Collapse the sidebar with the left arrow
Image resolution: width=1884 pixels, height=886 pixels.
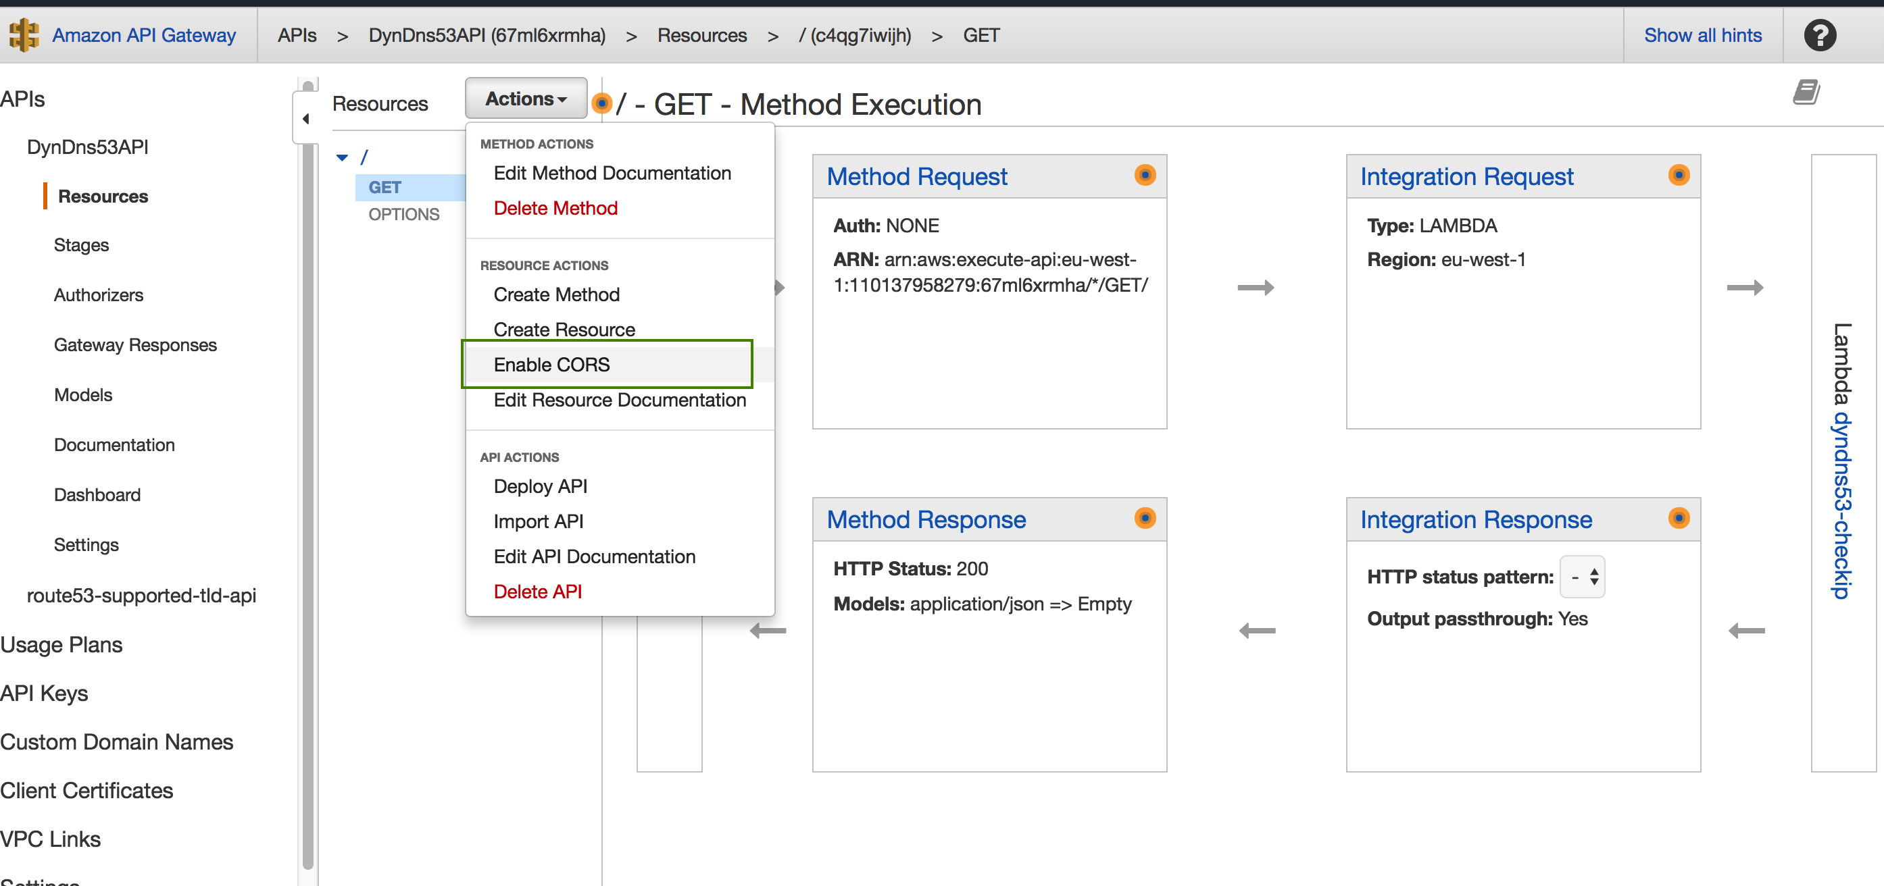pos(305,118)
